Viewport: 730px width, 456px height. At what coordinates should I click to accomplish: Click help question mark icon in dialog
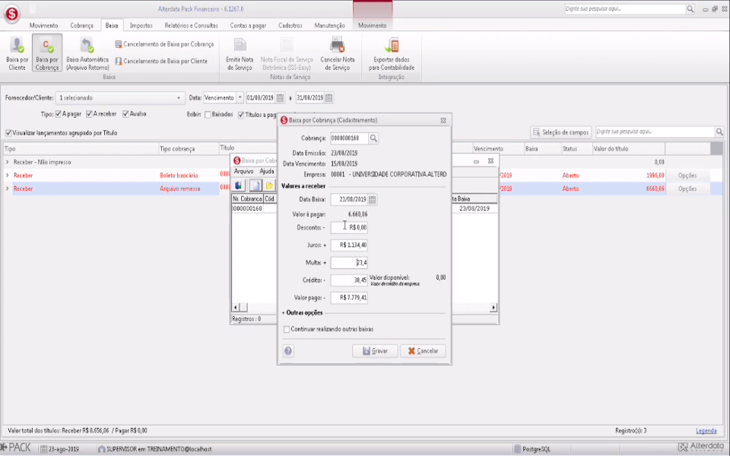(288, 351)
